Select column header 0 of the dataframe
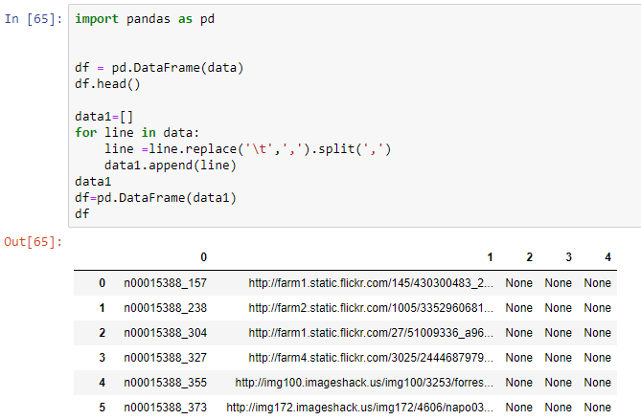641x420 pixels. (203, 257)
